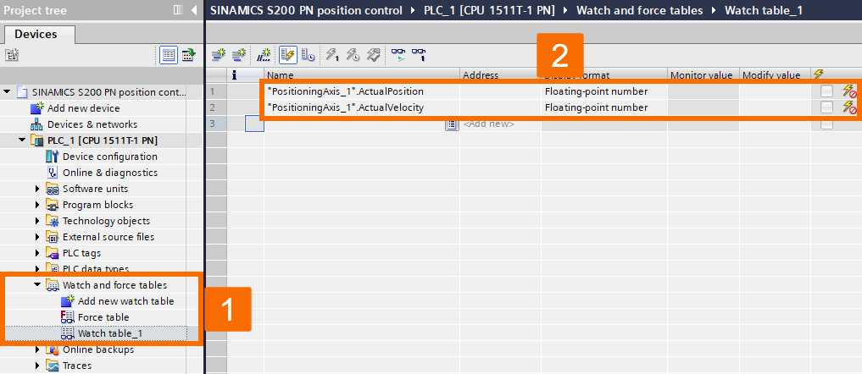
Task: Start Monitor all with glasses-play icon
Action: (x=398, y=54)
